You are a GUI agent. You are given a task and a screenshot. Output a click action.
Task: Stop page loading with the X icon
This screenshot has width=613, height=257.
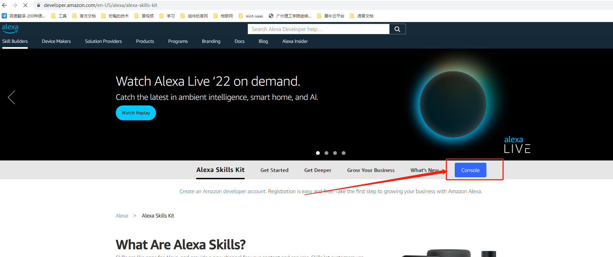(25, 5)
